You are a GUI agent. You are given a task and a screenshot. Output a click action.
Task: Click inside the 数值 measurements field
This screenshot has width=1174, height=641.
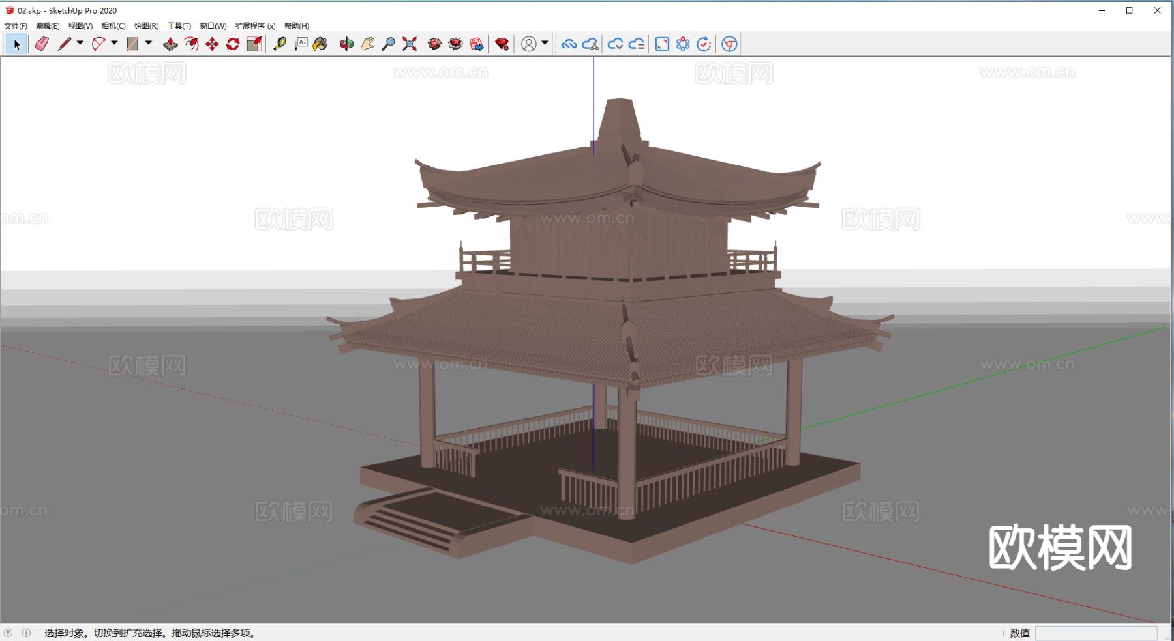point(1096,633)
